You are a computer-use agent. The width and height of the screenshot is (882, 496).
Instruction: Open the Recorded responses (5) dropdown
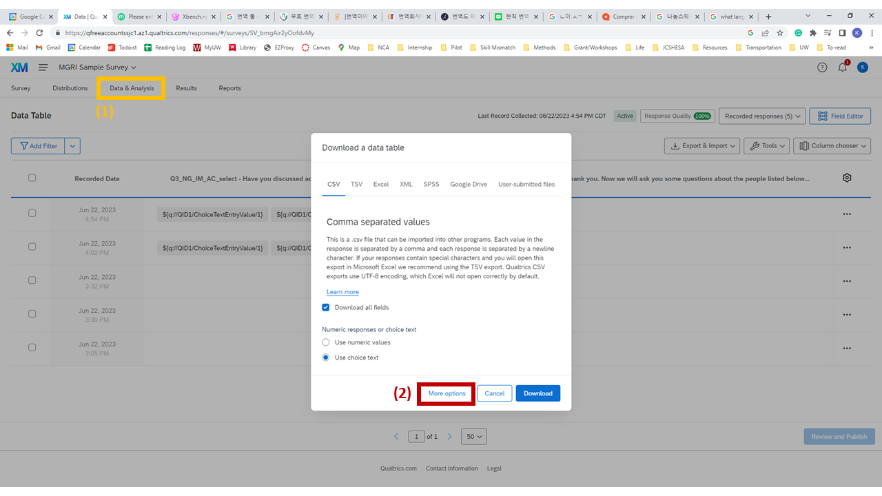(x=762, y=116)
